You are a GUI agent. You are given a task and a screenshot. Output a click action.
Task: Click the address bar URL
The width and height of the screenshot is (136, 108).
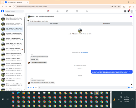coord(32,7)
